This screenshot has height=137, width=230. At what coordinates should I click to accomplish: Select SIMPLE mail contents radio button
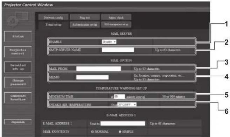click(120, 131)
